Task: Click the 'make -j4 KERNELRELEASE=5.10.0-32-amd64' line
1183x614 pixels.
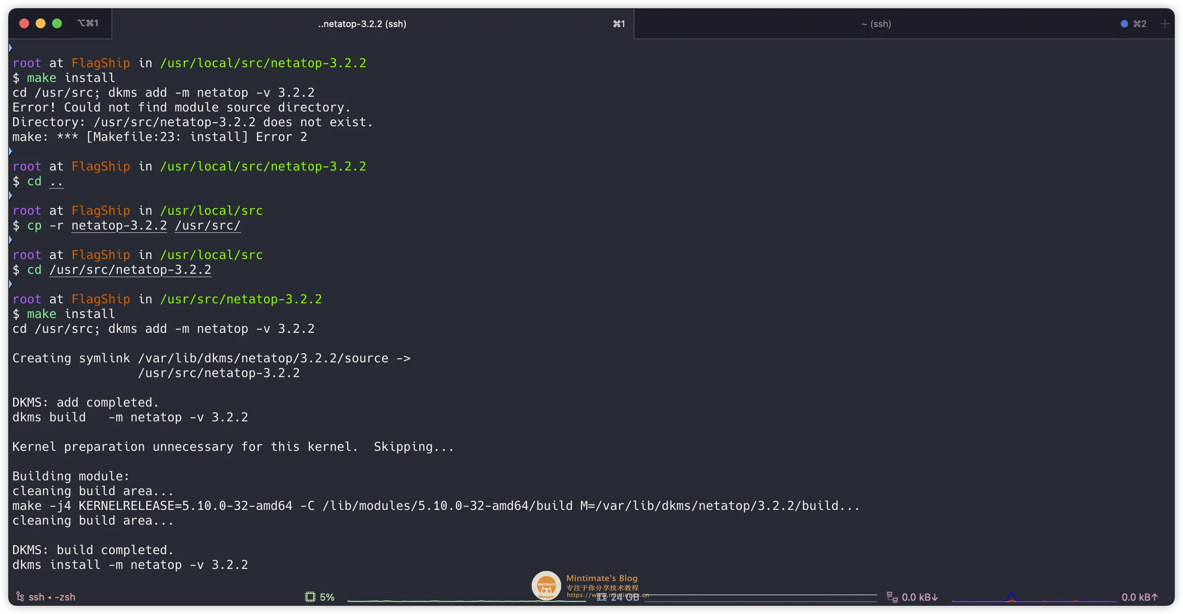Action: (436, 506)
